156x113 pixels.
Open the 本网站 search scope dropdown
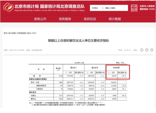click(x=96, y=8)
